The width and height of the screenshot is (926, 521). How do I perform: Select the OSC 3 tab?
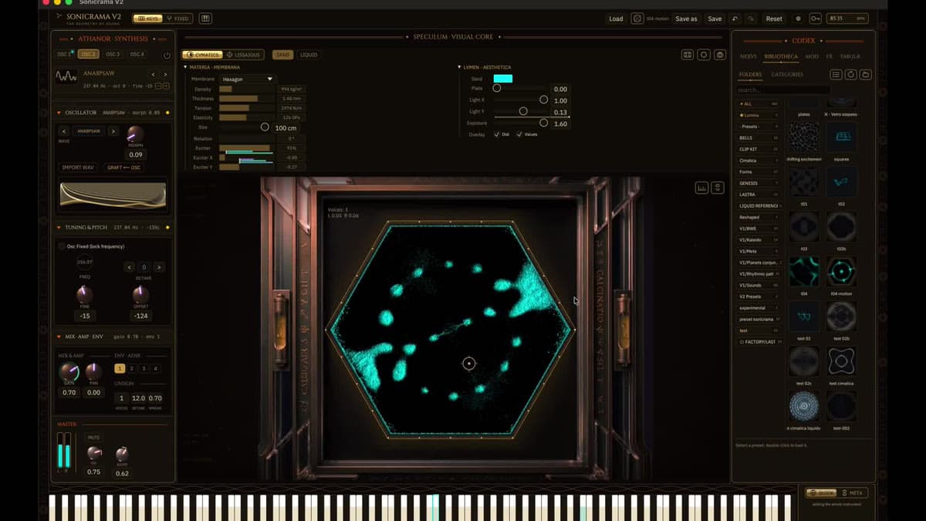pos(113,55)
